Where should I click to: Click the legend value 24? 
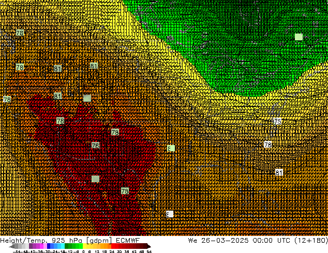[x=112, y=251]
